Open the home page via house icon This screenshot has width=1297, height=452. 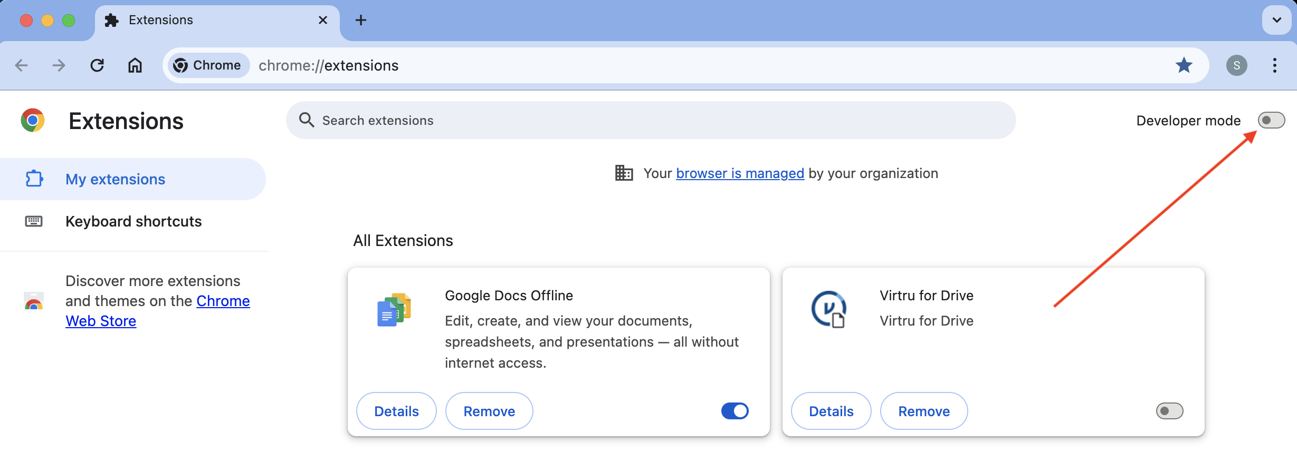[x=135, y=65]
